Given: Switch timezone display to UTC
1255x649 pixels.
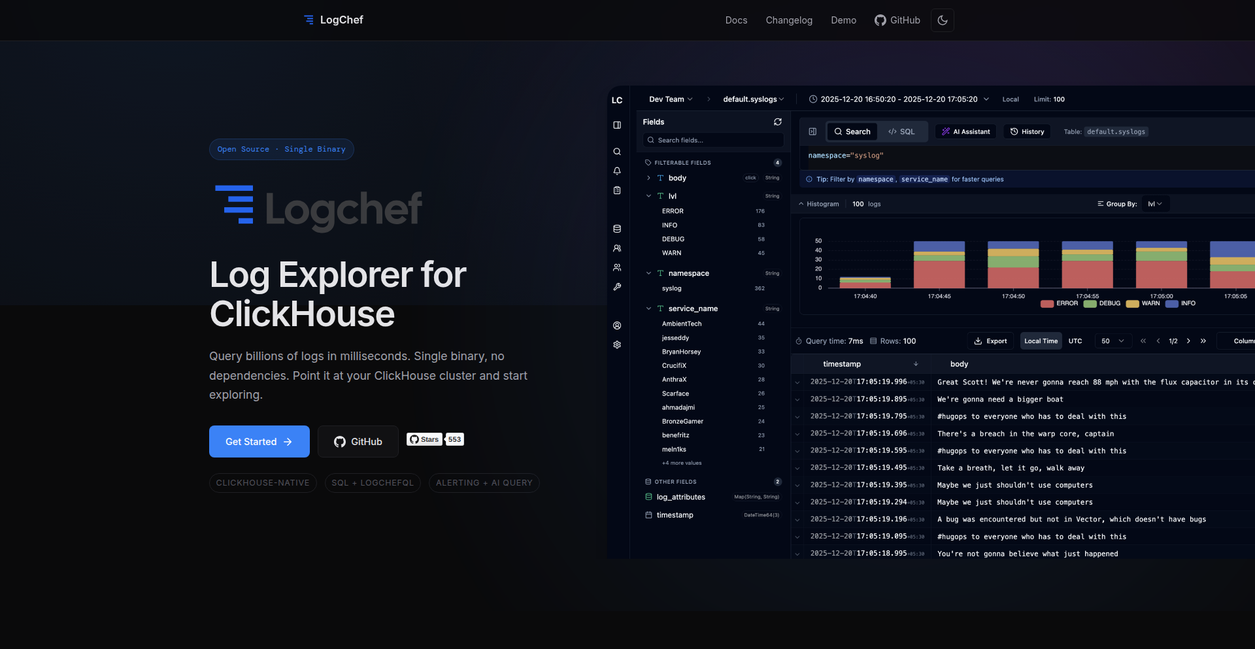Looking at the screenshot, I should tap(1076, 341).
